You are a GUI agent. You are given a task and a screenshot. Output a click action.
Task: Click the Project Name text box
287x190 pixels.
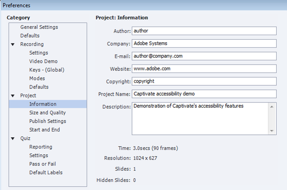pos(203,94)
